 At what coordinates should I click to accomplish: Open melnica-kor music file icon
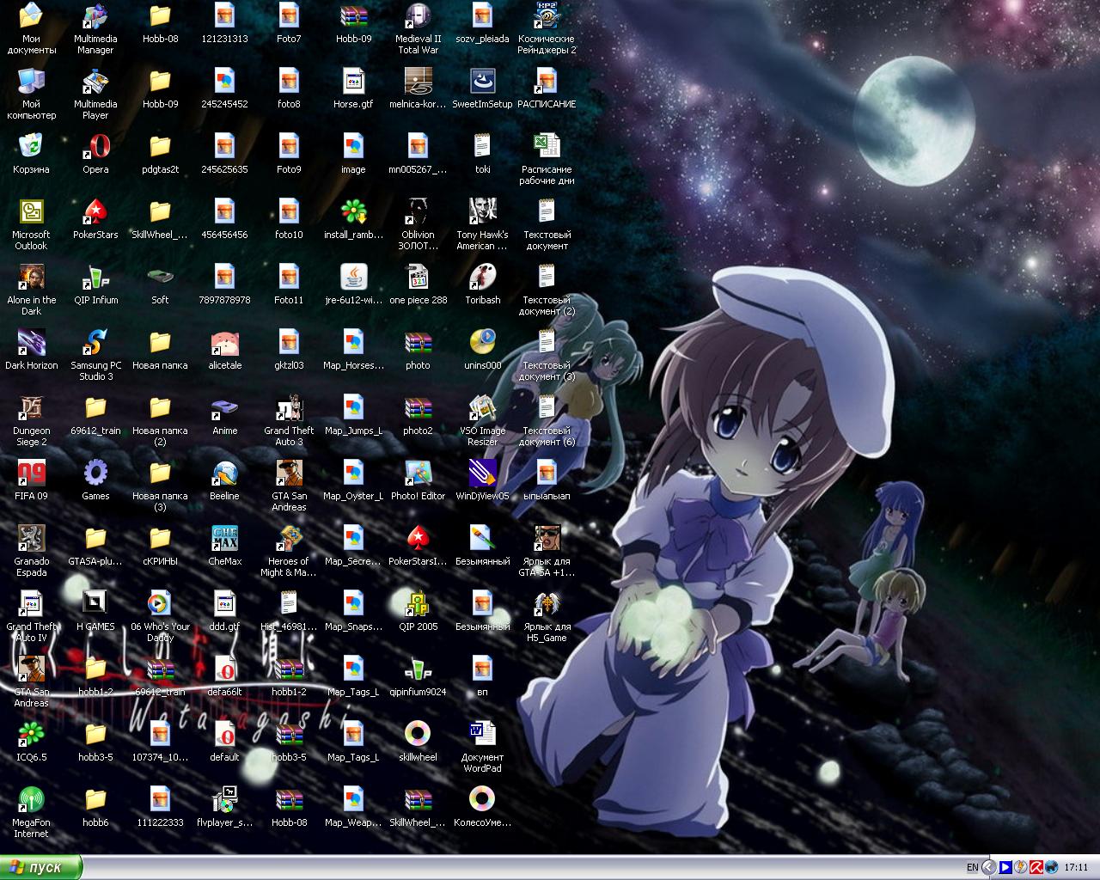418,81
